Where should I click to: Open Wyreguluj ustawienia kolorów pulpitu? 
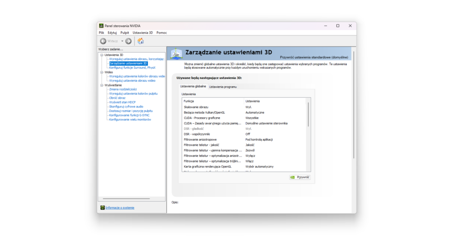click(133, 94)
